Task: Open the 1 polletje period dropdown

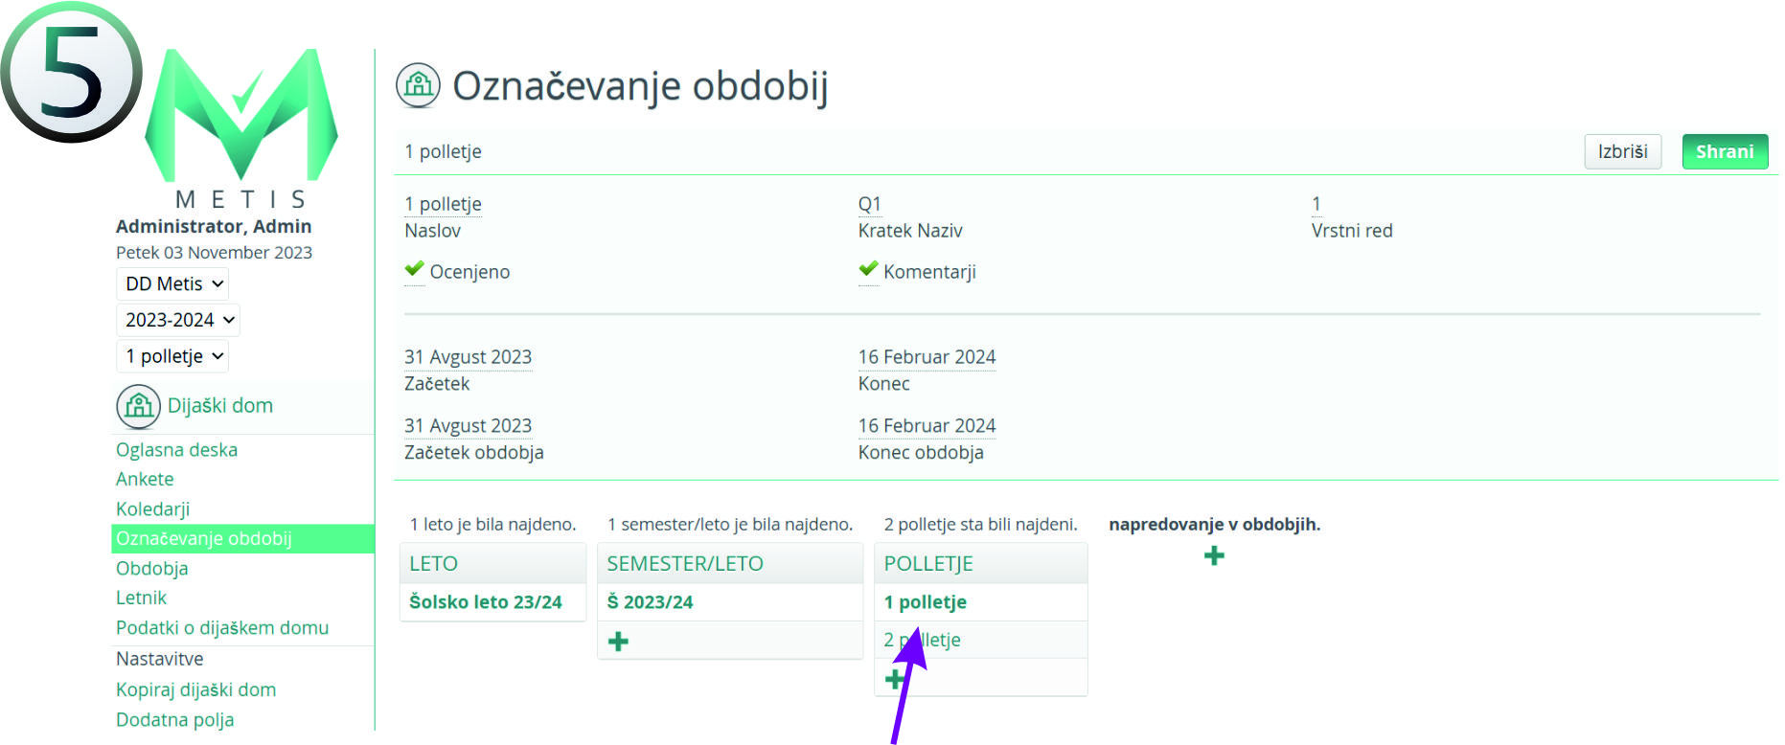Action: [173, 356]
